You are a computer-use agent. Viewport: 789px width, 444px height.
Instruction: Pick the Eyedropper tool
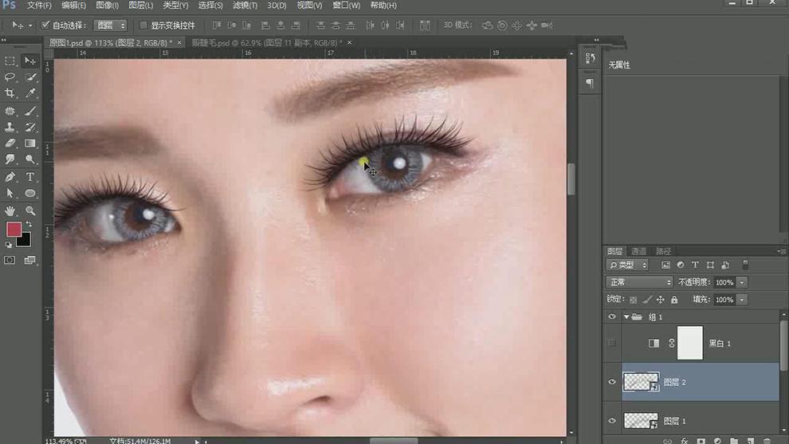[x=30, y=94]
